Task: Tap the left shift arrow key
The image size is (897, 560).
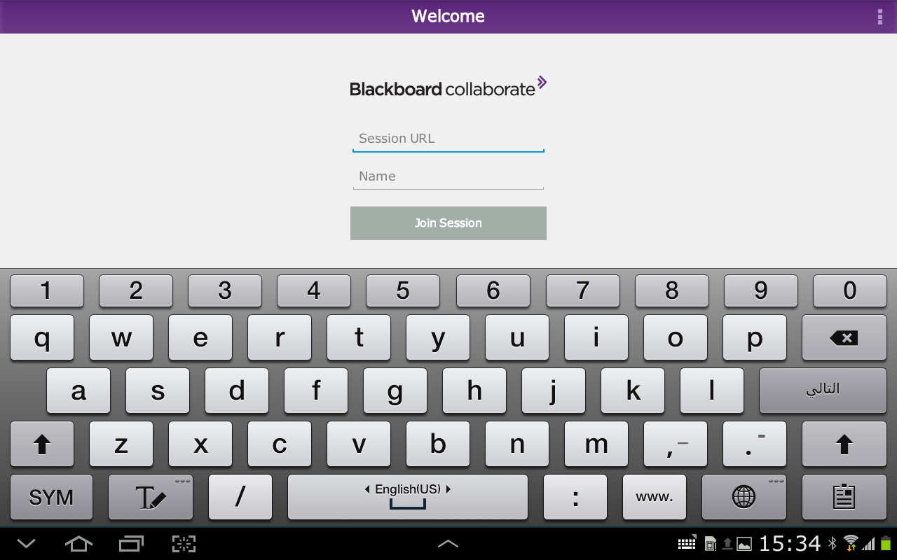Action: [x=42, y=444]
